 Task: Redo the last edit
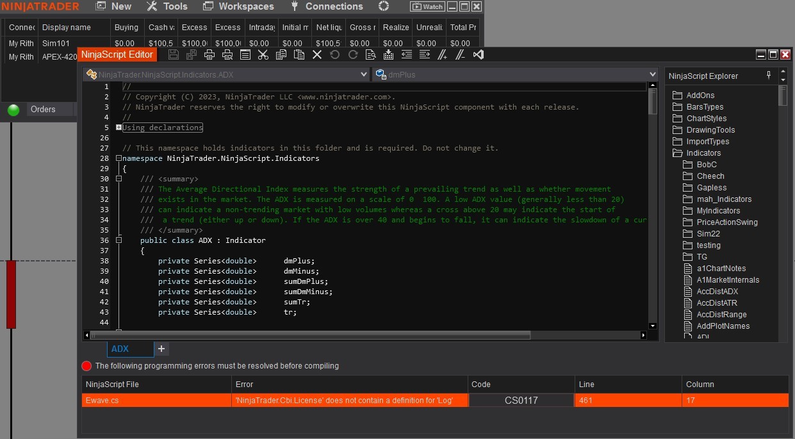[x=352, y=55]
